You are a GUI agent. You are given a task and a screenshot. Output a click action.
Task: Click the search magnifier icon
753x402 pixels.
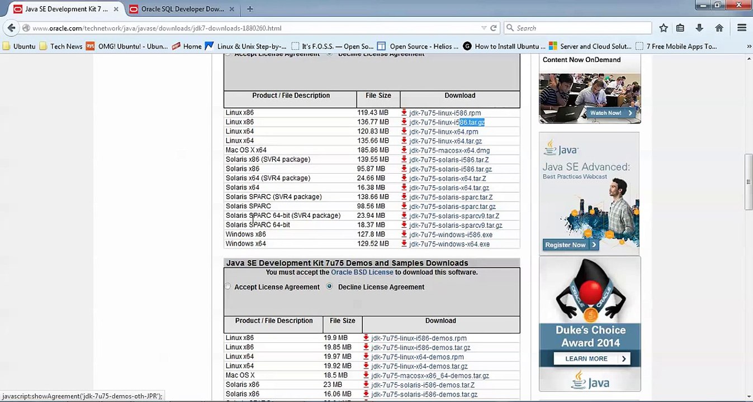click(509, 28)
